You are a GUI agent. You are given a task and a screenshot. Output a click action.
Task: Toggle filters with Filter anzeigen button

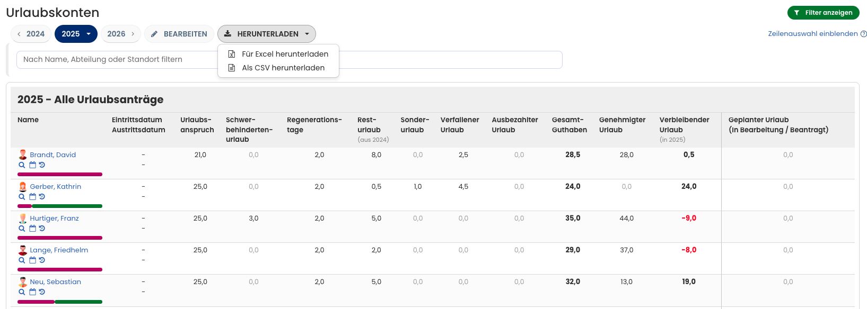822,13
